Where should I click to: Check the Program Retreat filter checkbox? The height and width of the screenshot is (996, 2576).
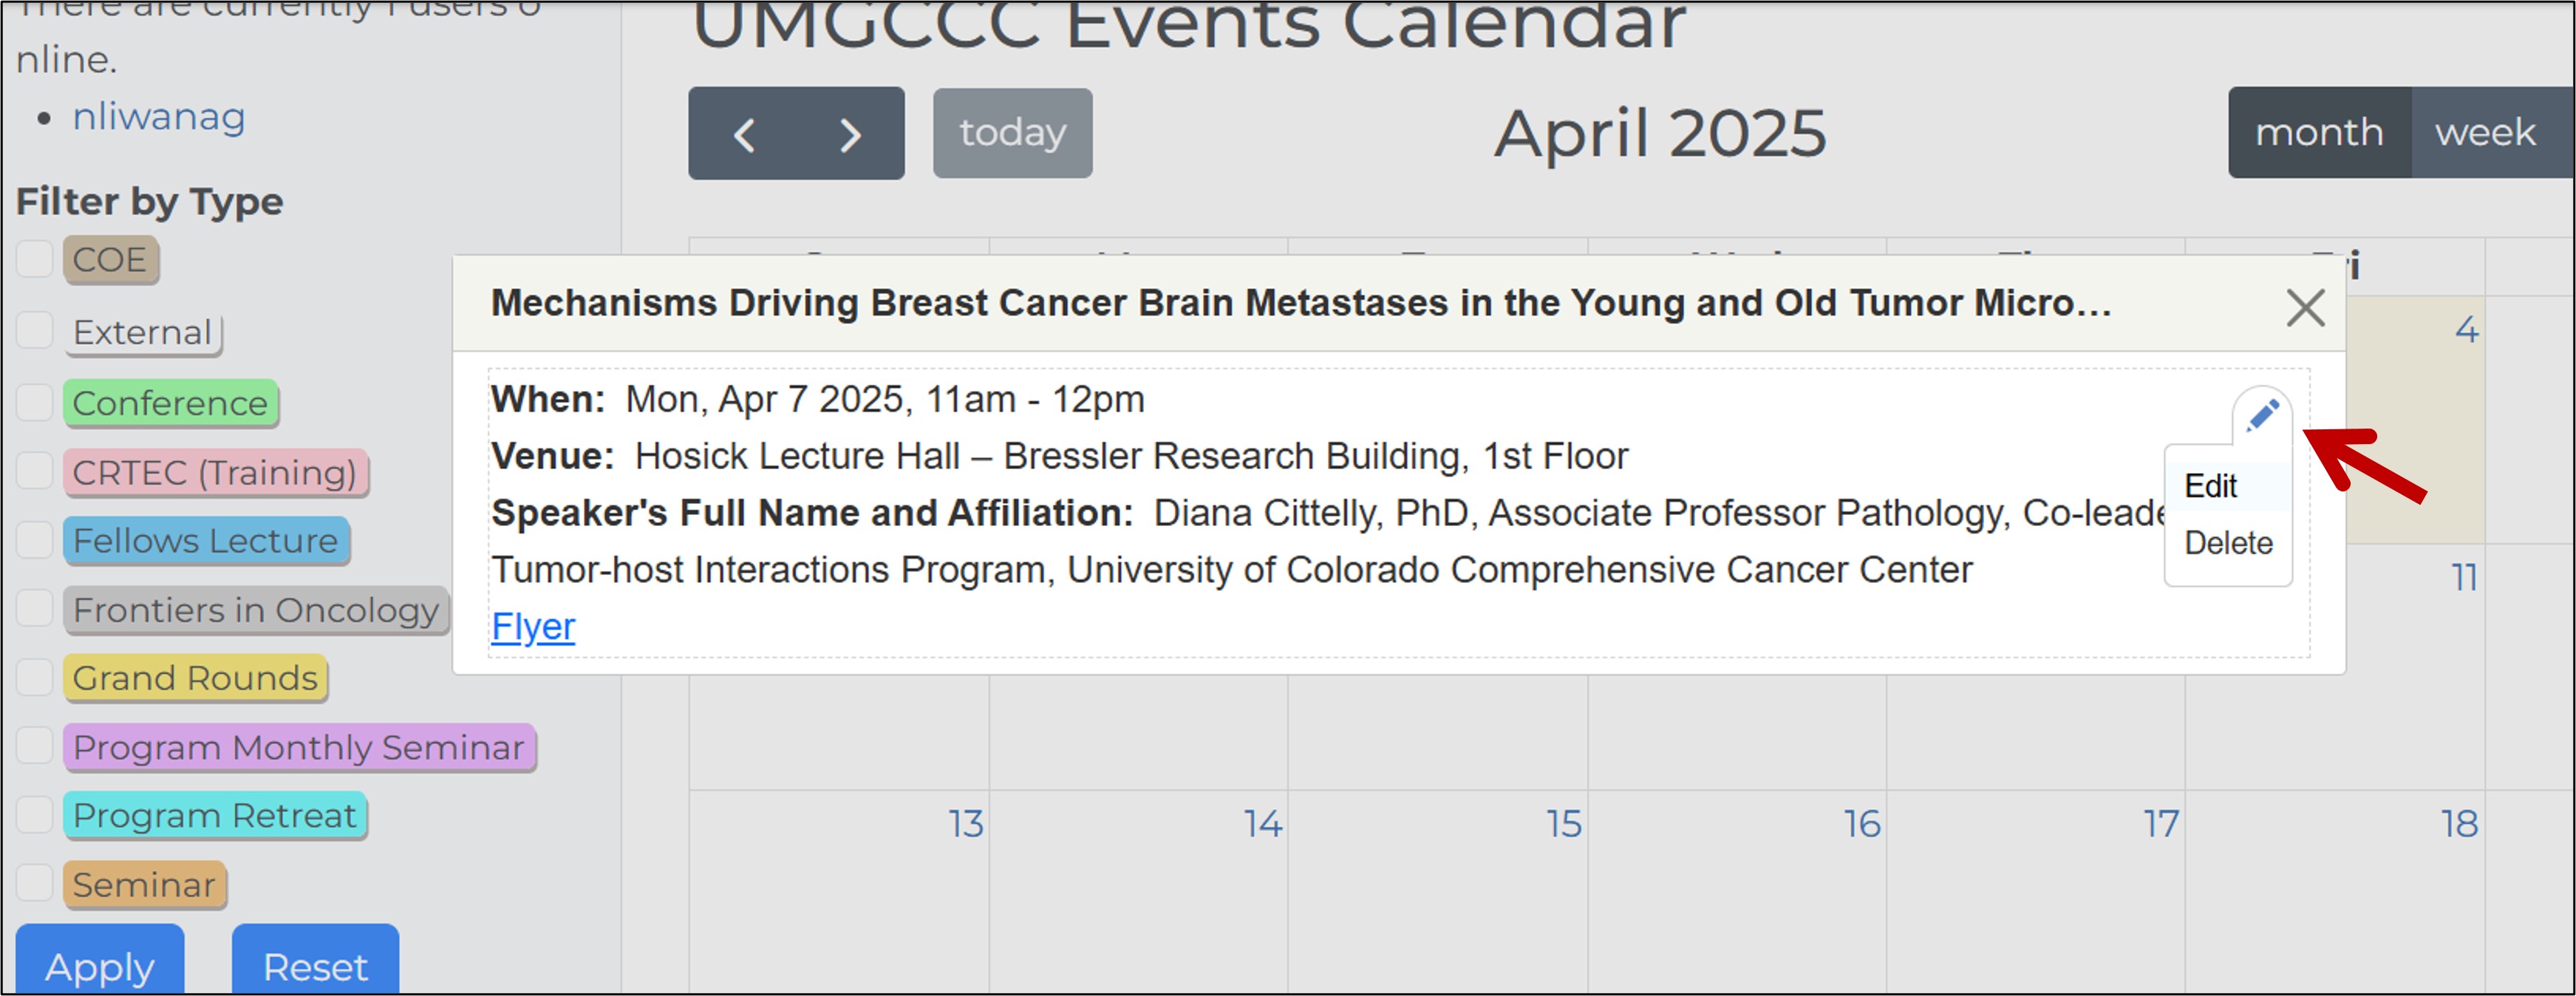35,815
